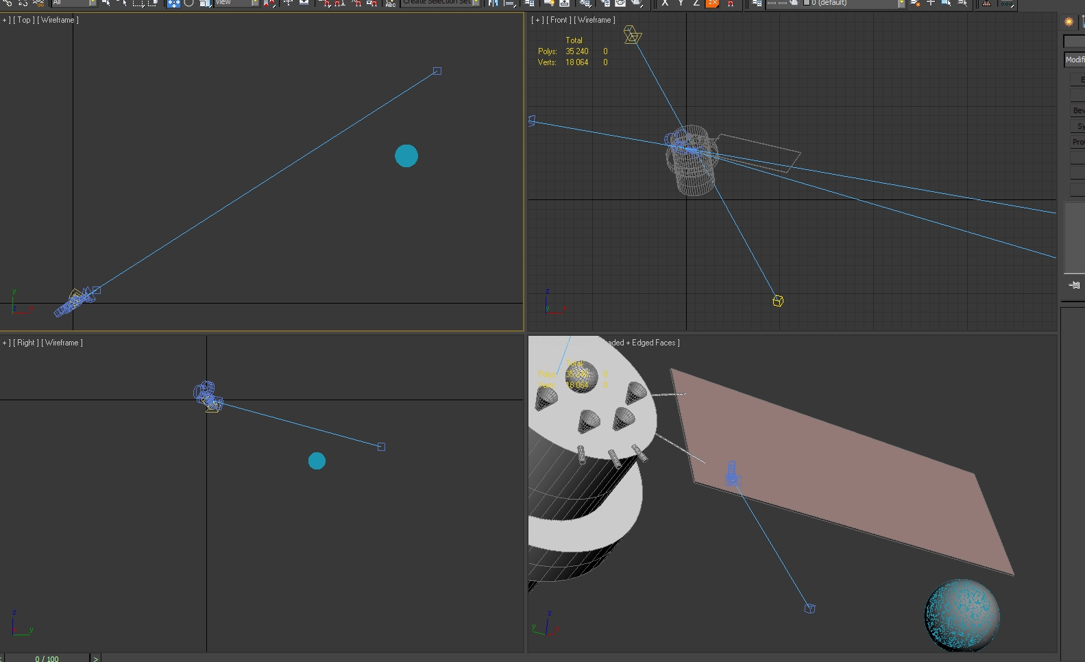Restrict transform to Y axis
Viewport: 1085px width, 662px height.
point(681,3)
